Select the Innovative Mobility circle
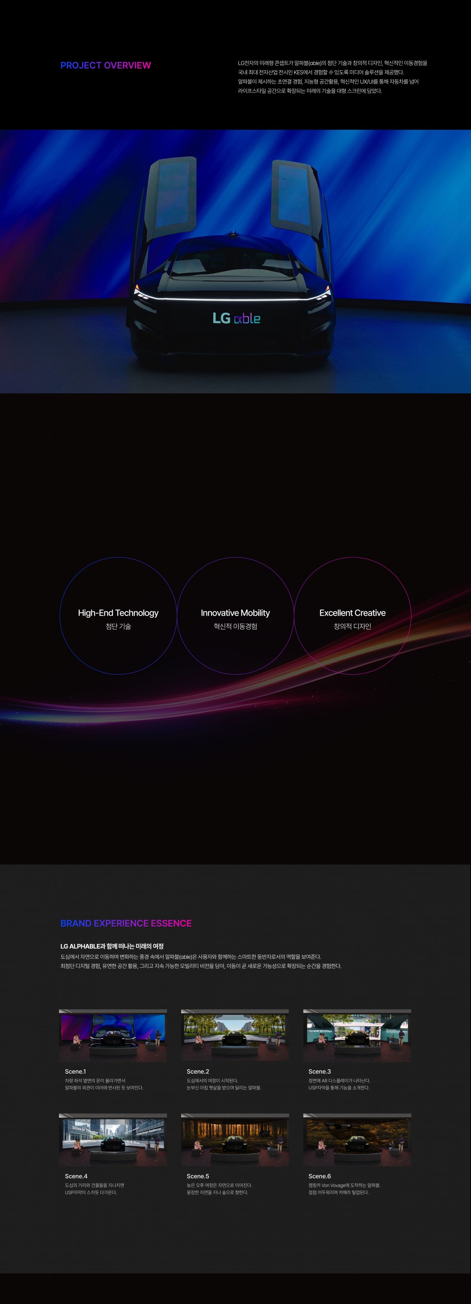The width and height of the screenshot is (471, 1304). click(235, 616)
